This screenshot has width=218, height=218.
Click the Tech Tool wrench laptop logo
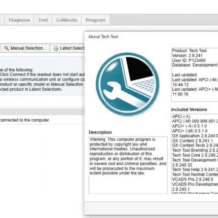128,84
